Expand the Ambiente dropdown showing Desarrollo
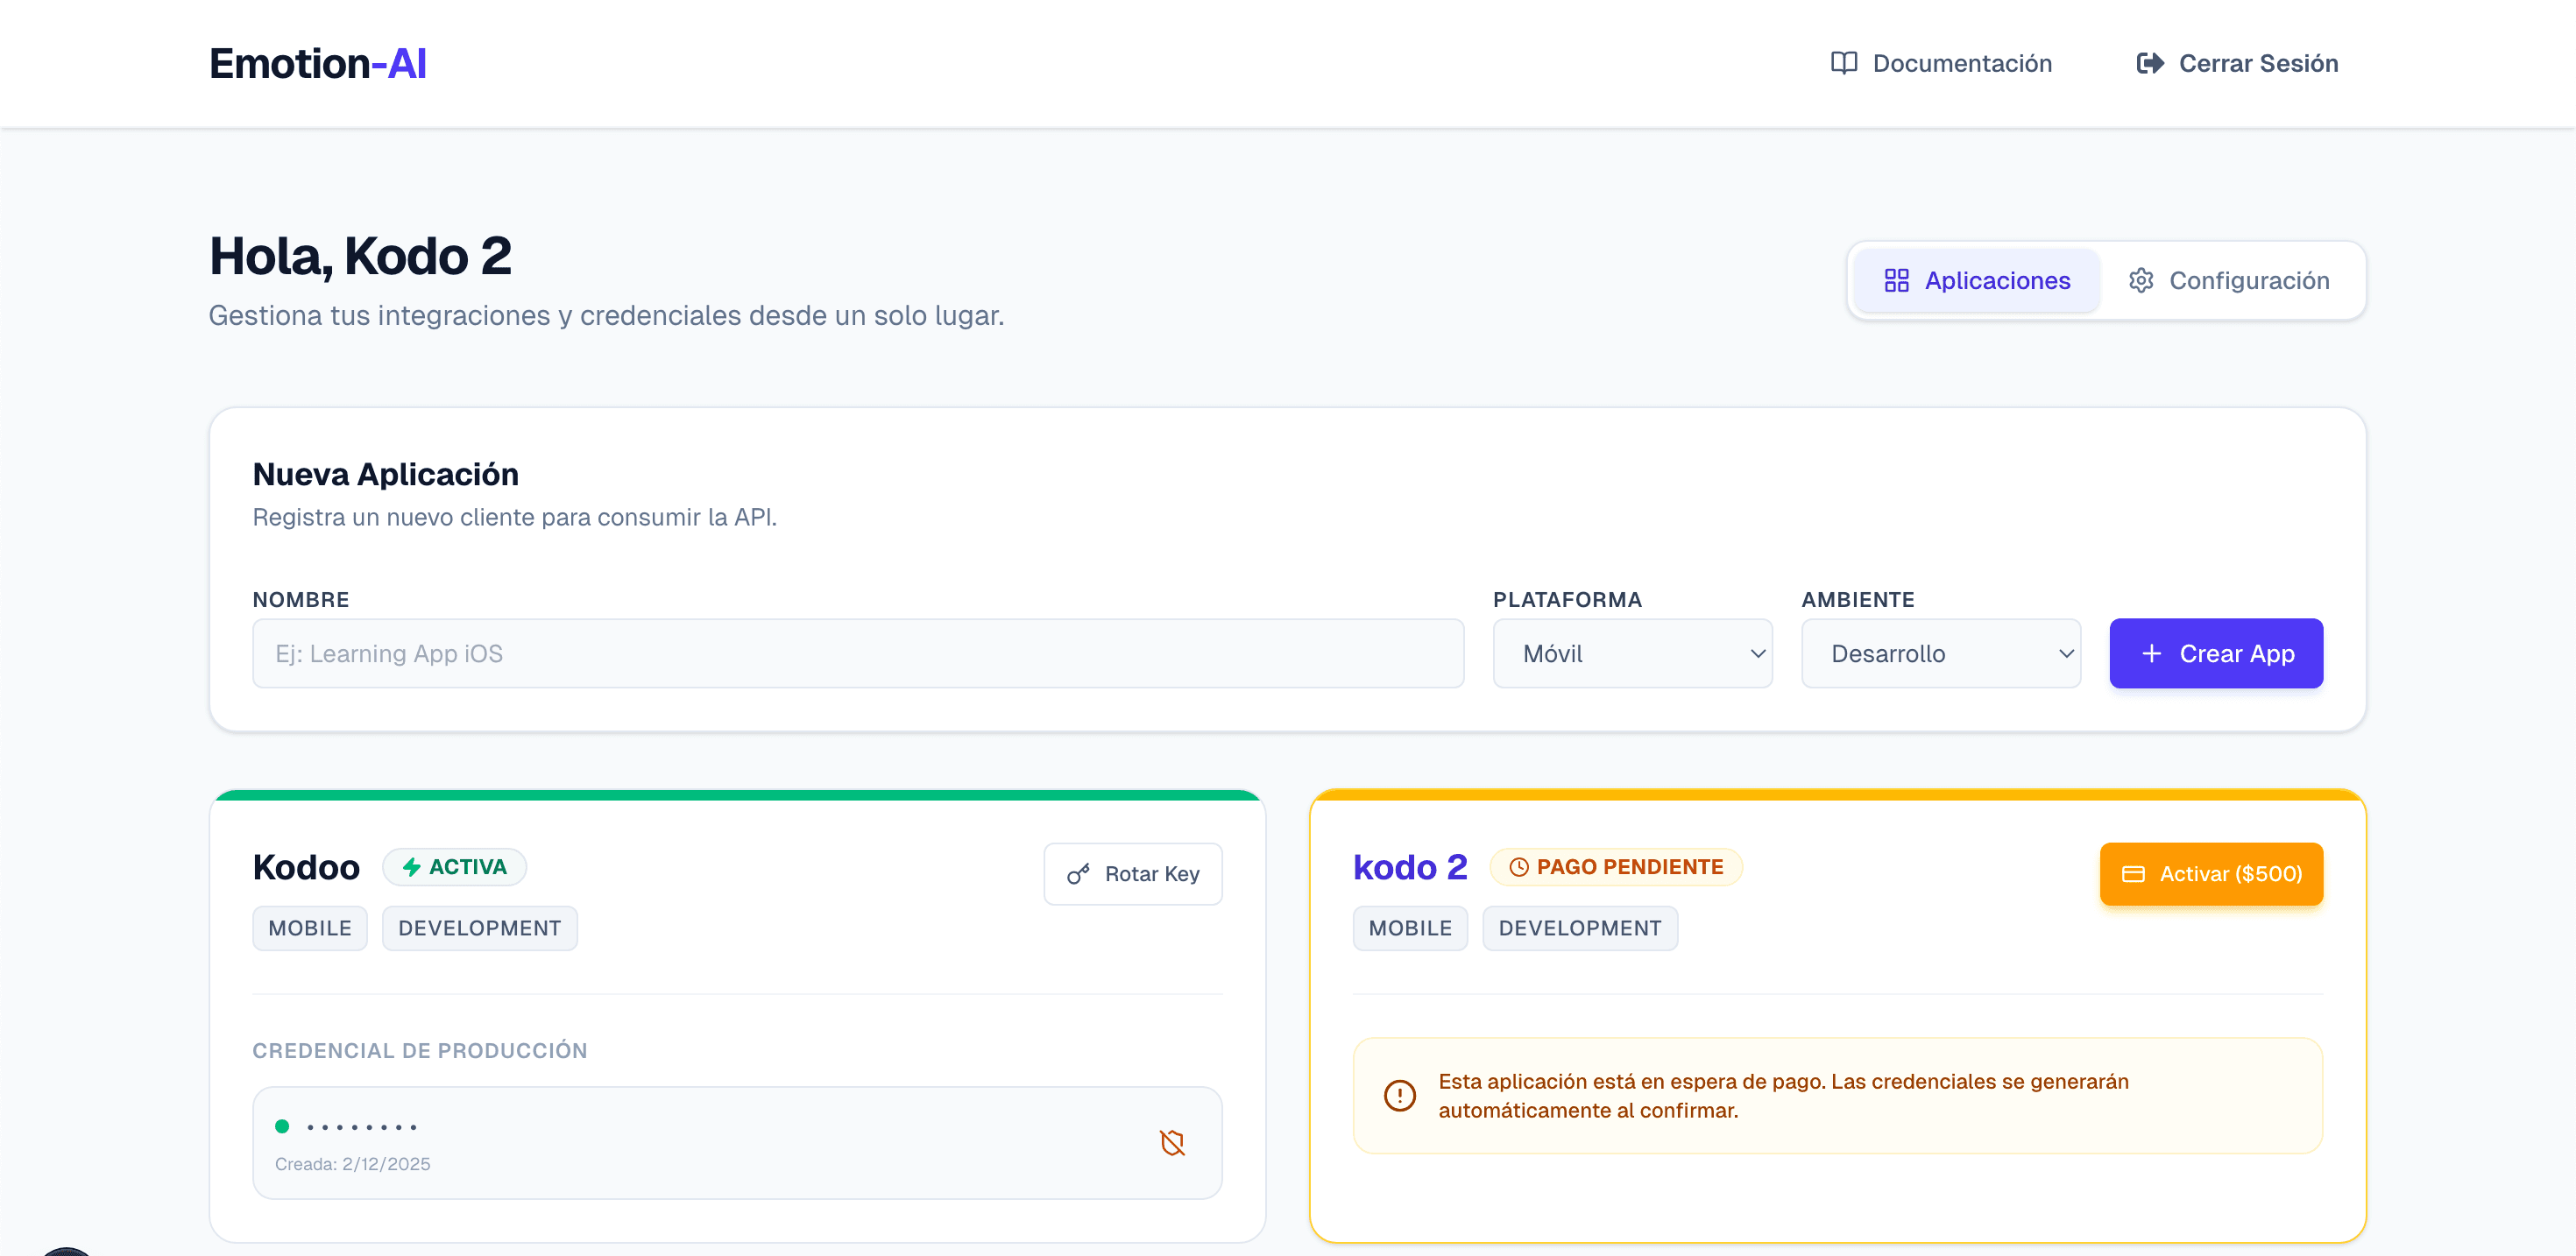This screenshot has height=1256, width=2576. [x=1941, y=653]
